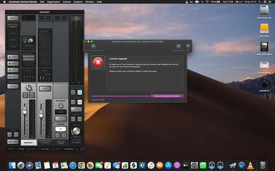
Task: Click the Talkback channel fader
Action: coord(41,114)
